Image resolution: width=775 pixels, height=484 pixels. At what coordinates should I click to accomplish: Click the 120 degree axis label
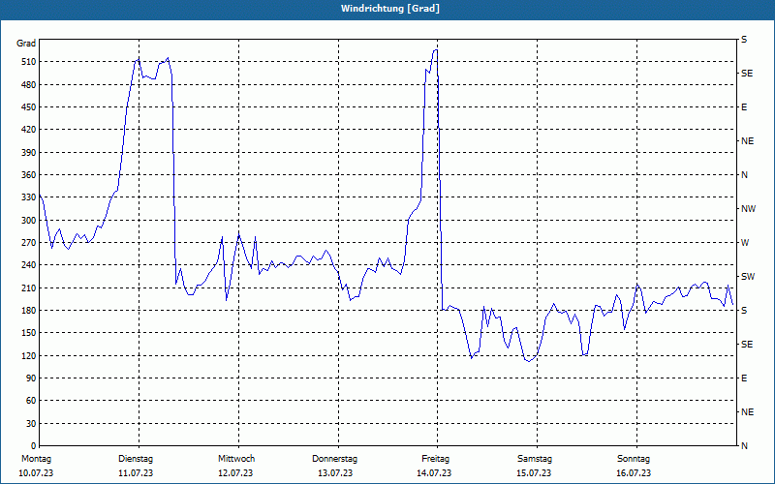(28, 355)
